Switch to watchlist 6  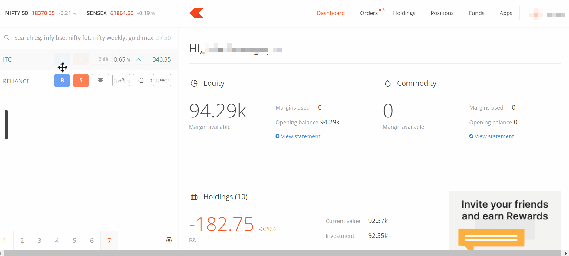92,241
